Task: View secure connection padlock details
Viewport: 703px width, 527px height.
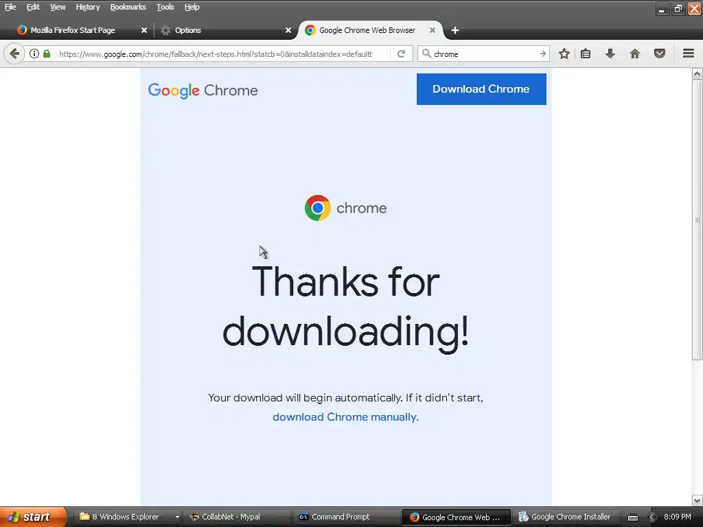Action: point(47,54)
